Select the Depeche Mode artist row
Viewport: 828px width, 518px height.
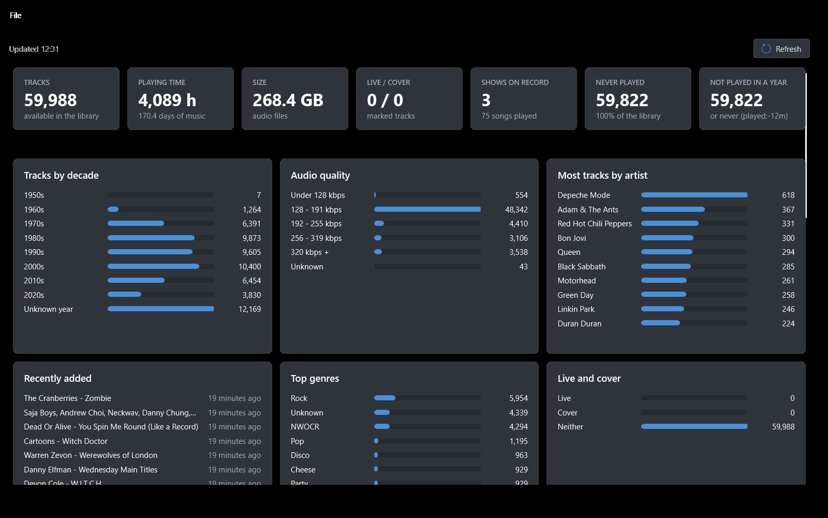click(x=676, y=195)
